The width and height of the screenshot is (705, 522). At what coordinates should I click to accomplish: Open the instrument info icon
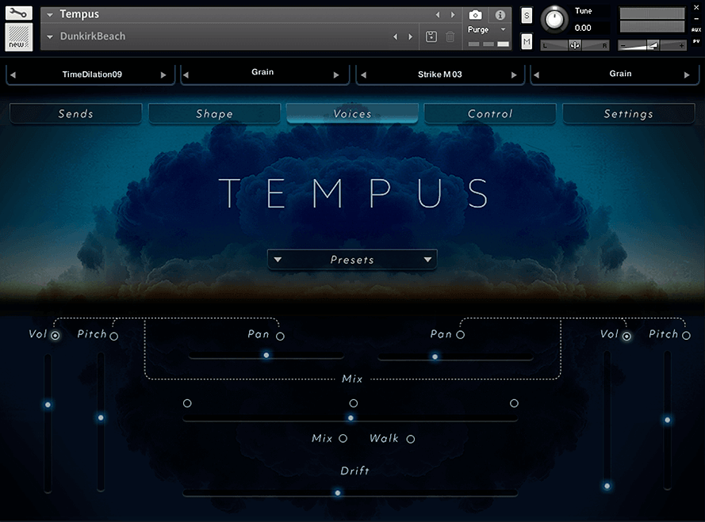500,15
